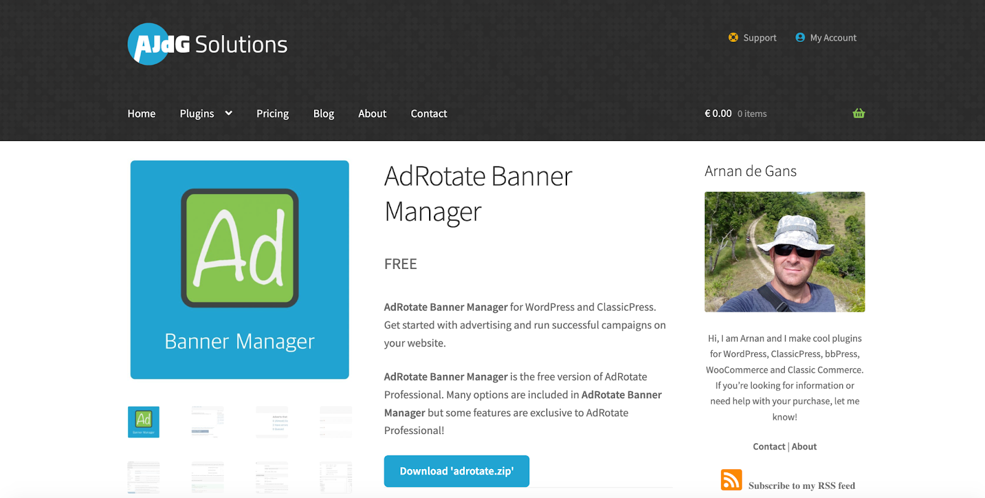This screenshot has width=985, height=498.
Task: Navigate to the Blog
Action: pos(324,113)
